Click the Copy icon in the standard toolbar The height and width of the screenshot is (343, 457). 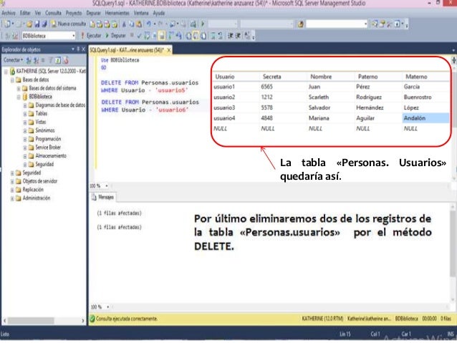point(132,24)
